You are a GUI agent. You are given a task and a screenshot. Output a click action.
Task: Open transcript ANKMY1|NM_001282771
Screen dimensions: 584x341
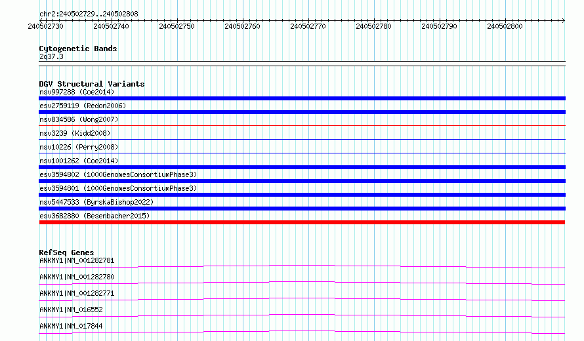(77, 293)
